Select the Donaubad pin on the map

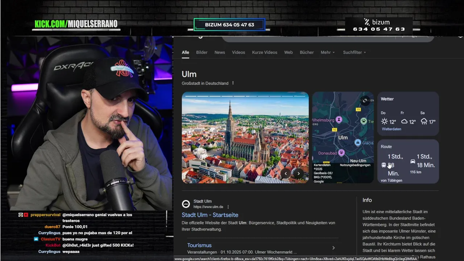(x=341, y=153)
